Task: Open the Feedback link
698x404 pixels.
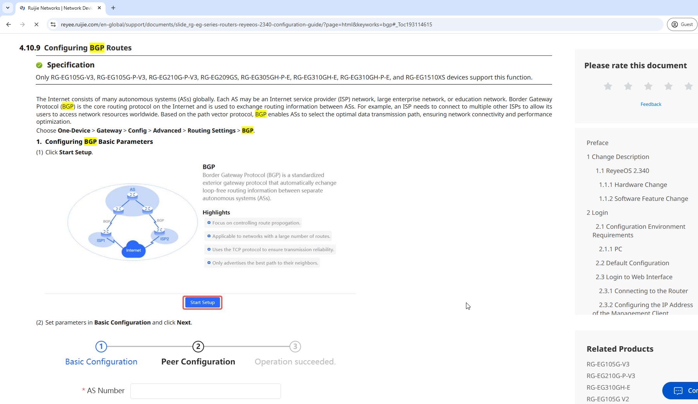Action: coord(651,104)
